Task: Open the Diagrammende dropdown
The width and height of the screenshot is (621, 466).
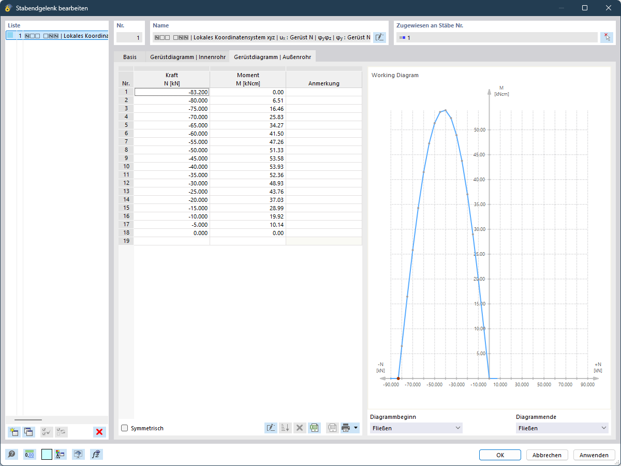Action: point(561,428)
